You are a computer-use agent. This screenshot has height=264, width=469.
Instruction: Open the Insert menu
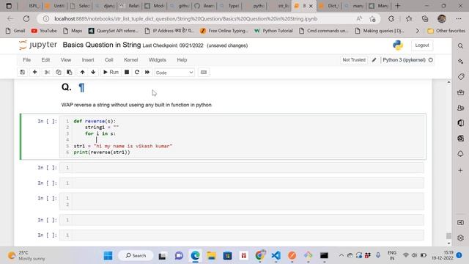pyautogui.click(x=88, y=60)
